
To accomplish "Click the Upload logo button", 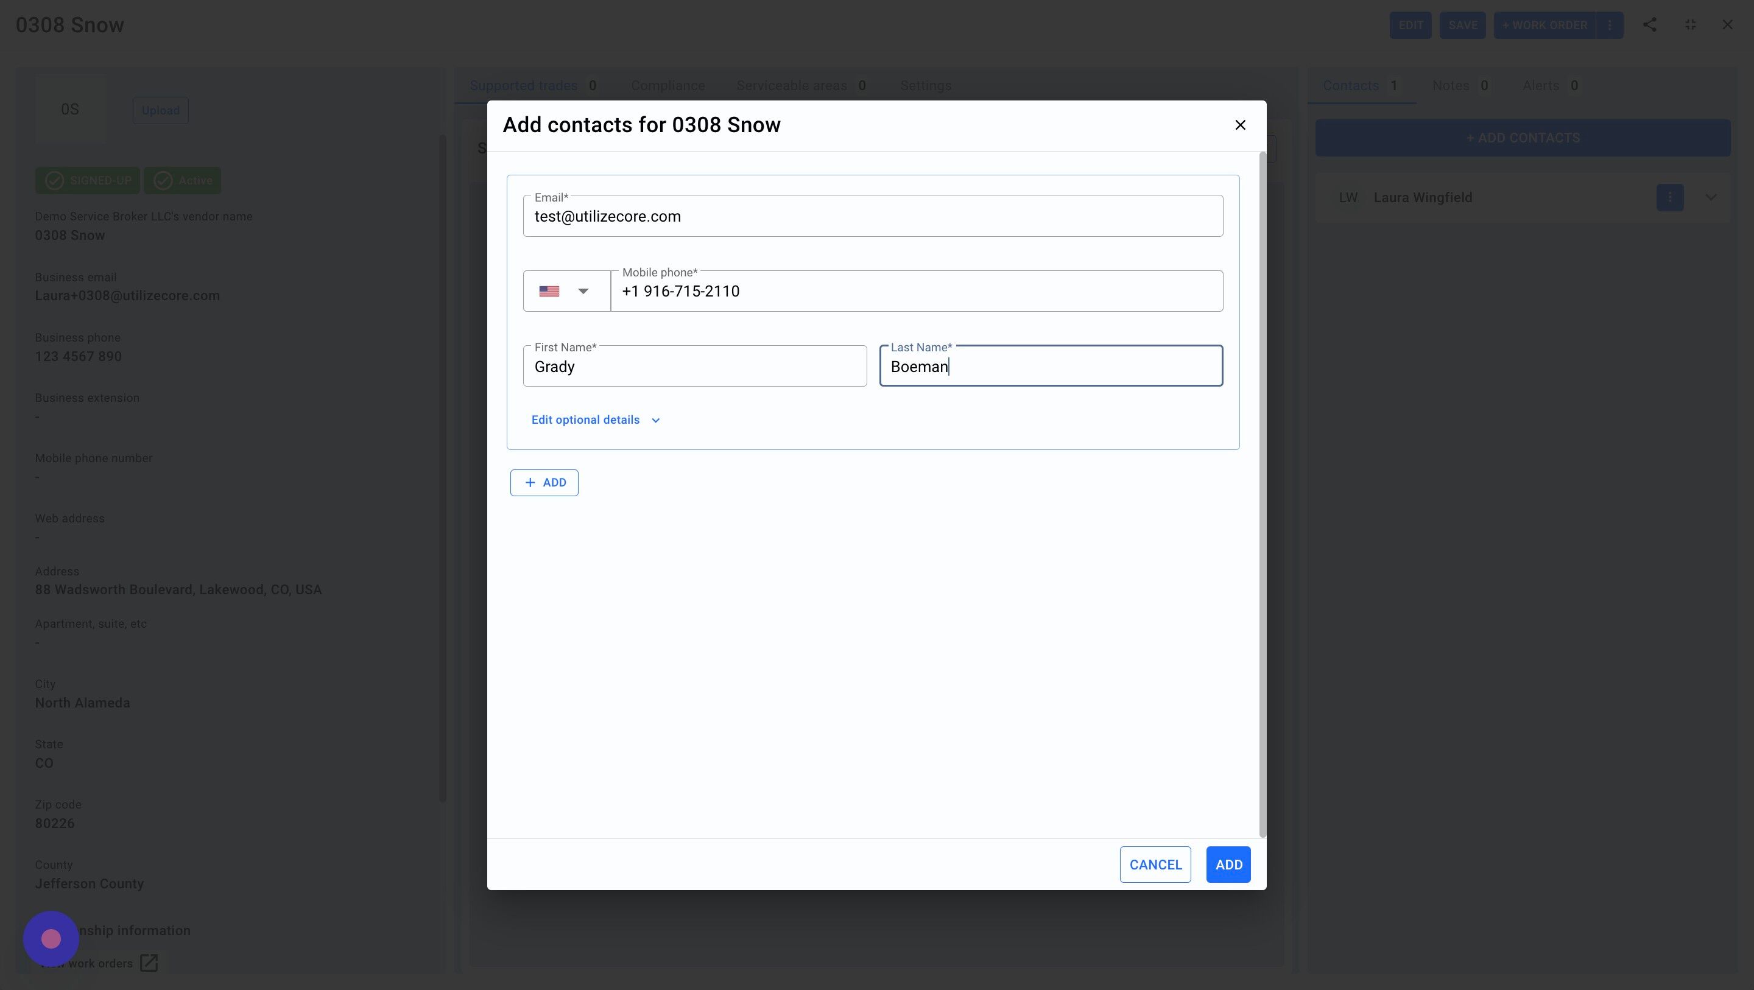I will pos(160,110).
